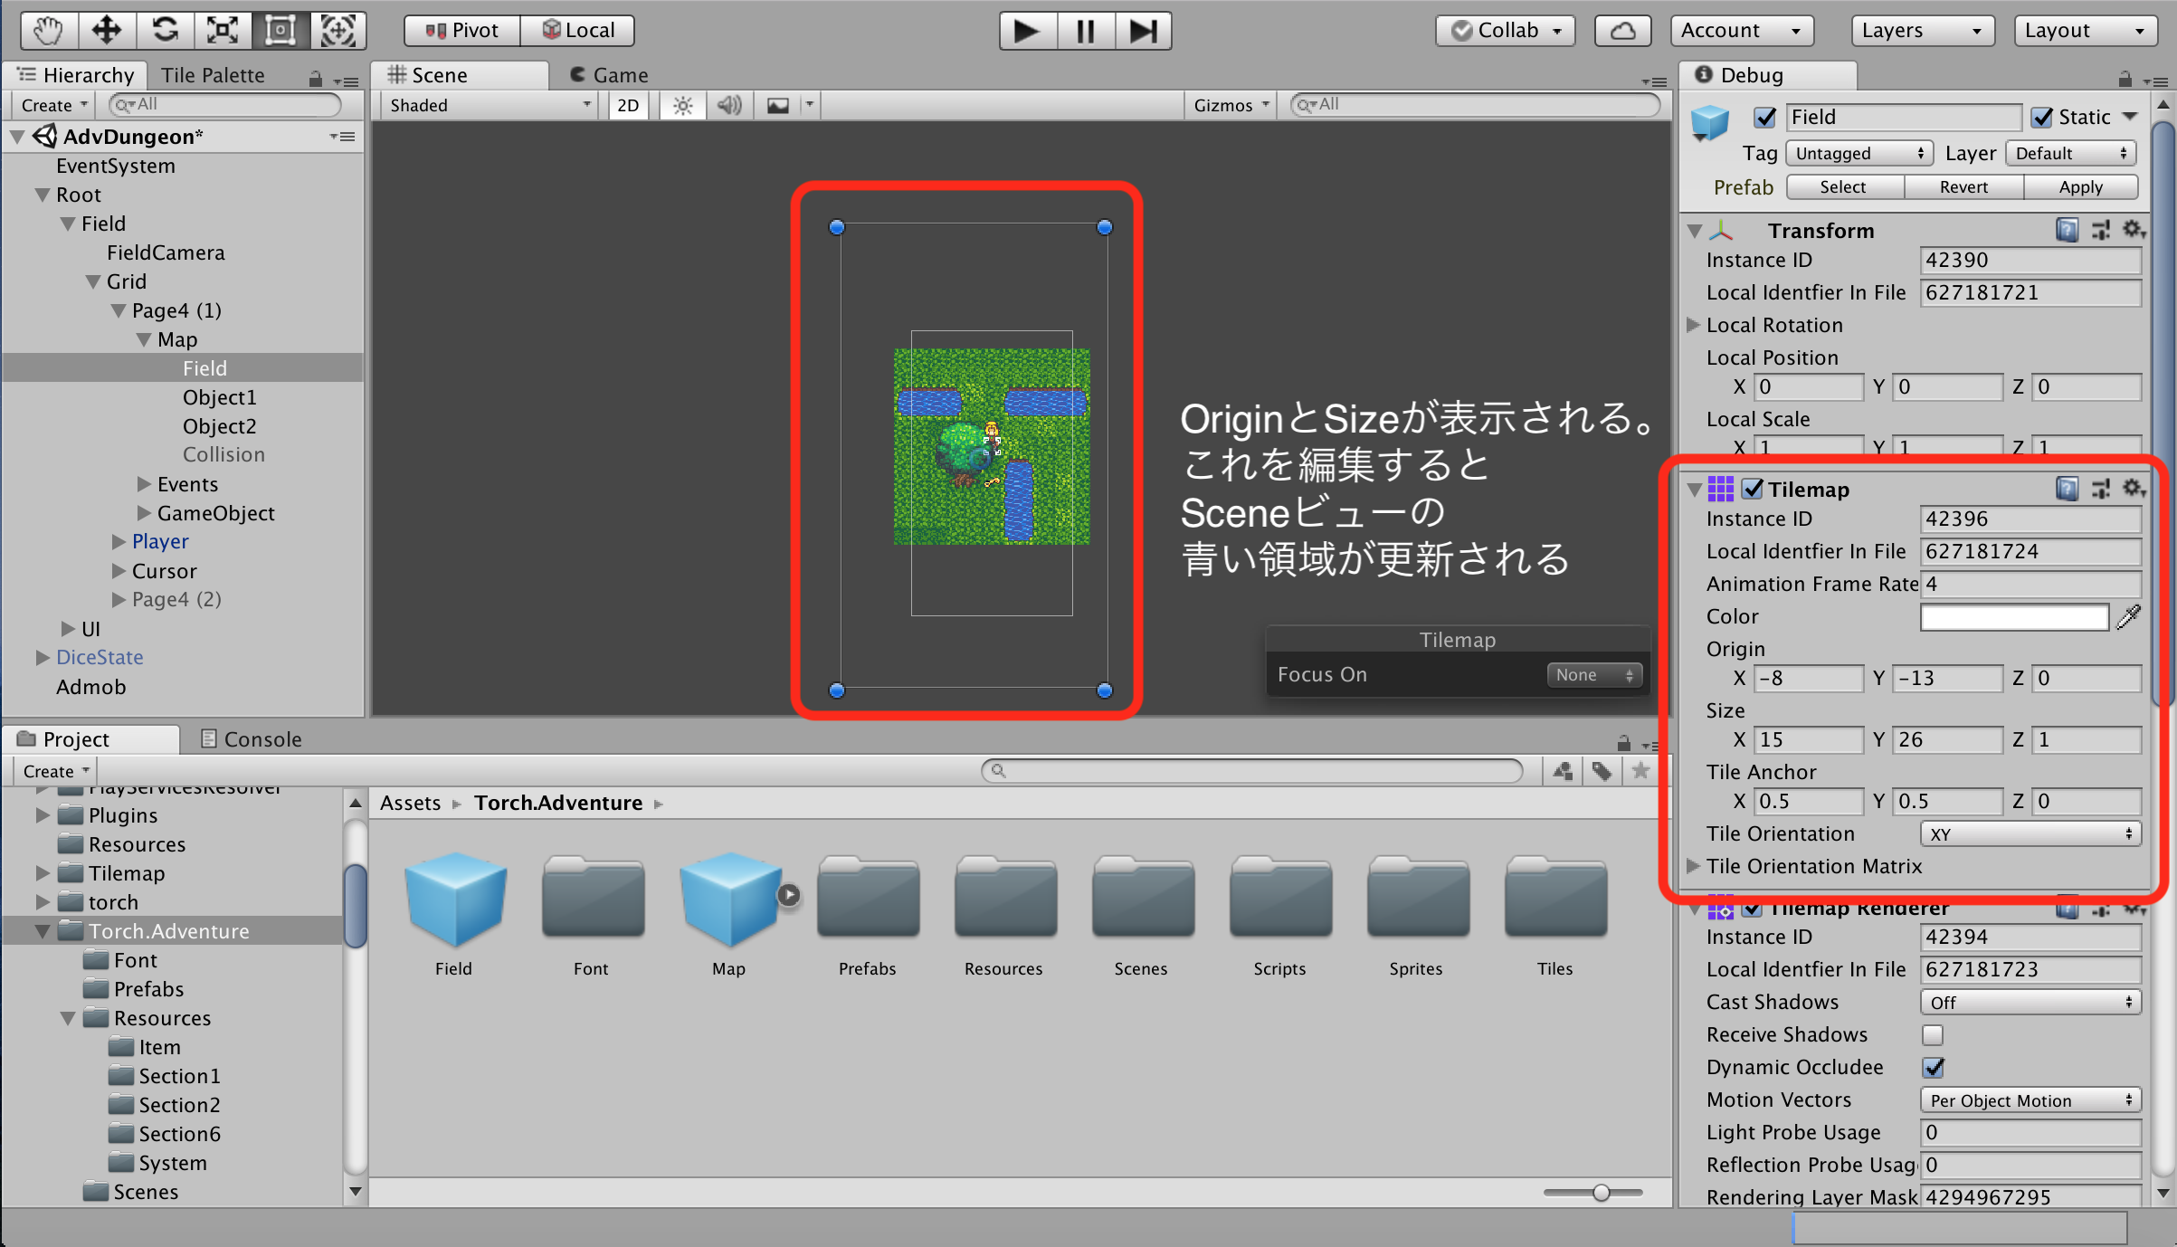Click the Hierarchy panel lock icon
Screen dimensions: 2177x1247
[x=316, y=79]
